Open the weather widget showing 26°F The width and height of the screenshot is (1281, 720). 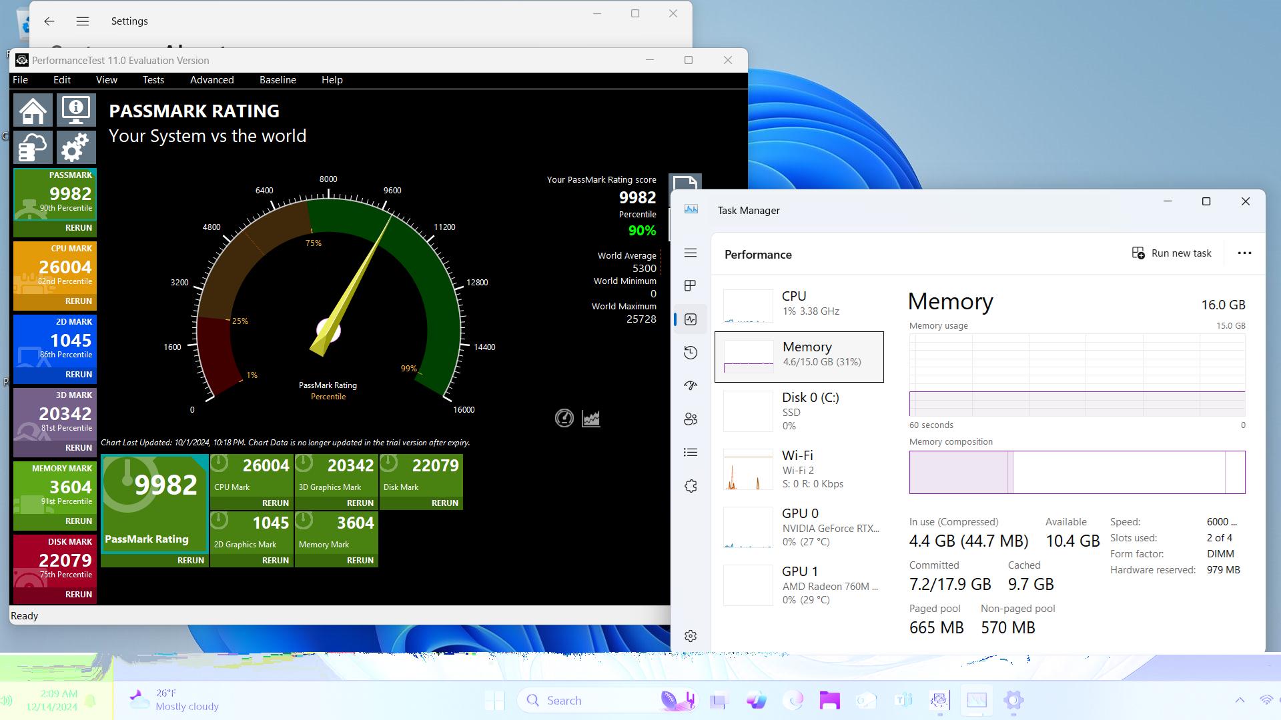coord(175,700)
